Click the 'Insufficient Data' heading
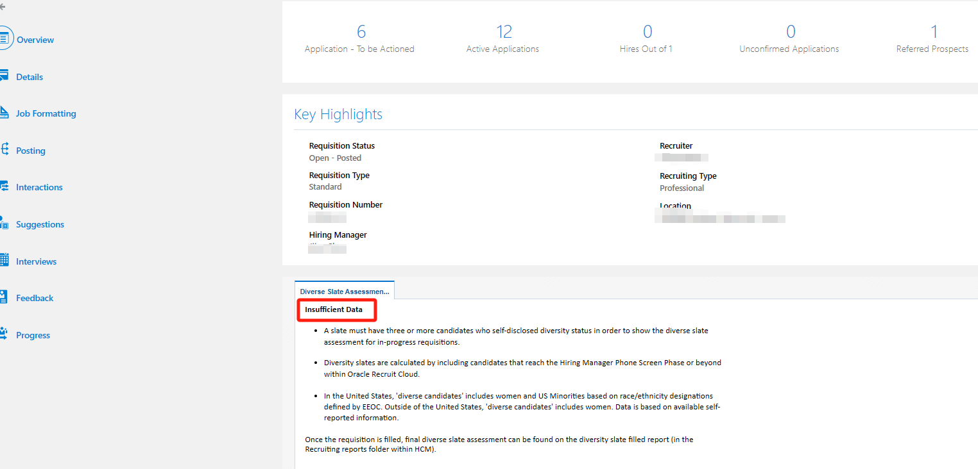The image size is (978, 469). click(x=334, y=309)
